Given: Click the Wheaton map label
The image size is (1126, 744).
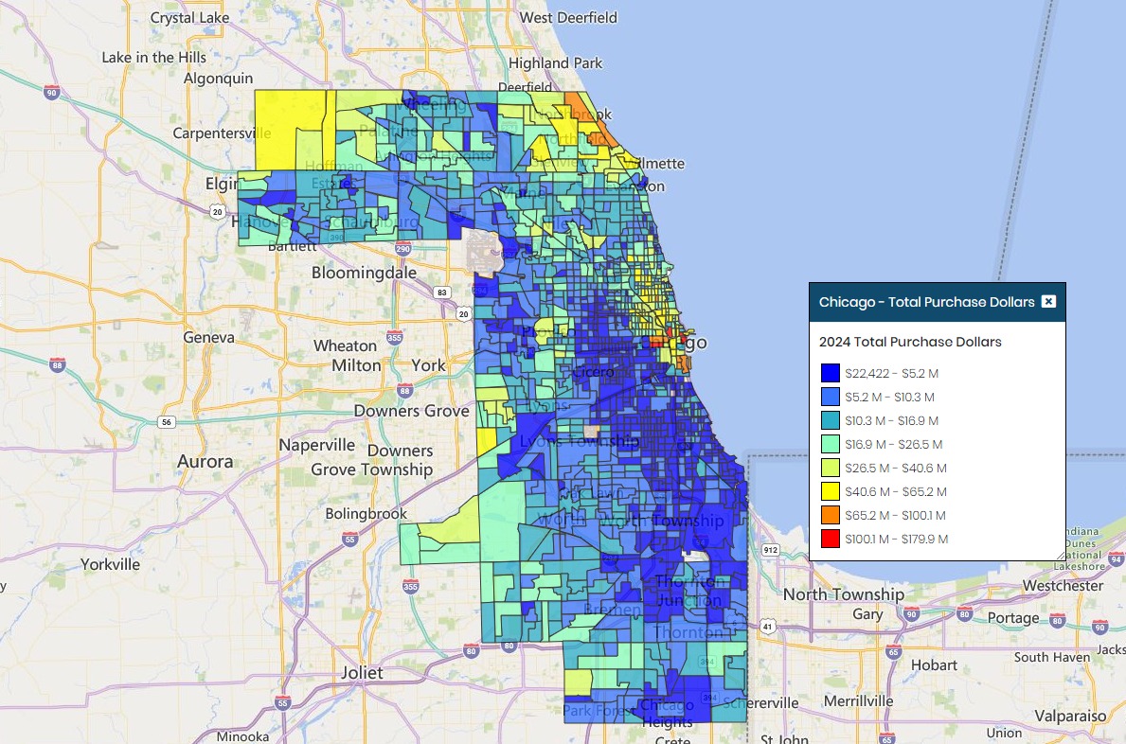Looking at the screenshot, I should coord(345,345).
